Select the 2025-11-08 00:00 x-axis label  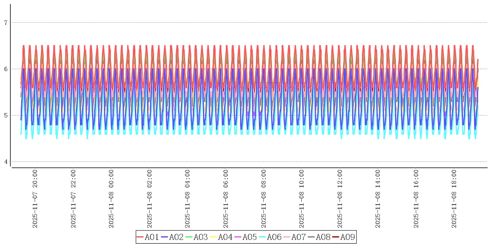(111, 199)
